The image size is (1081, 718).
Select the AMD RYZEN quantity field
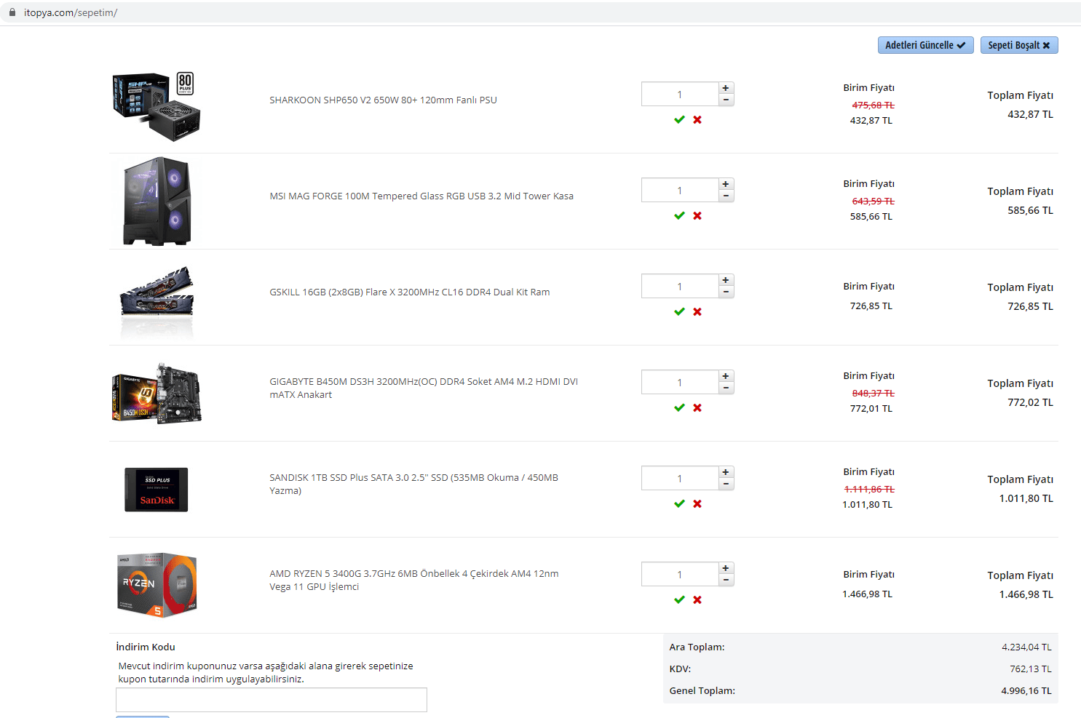click(680, 574)
